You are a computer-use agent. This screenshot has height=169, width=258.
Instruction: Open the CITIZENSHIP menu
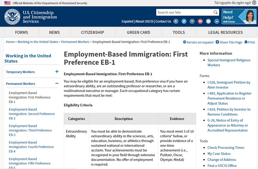tap(93, 32)
